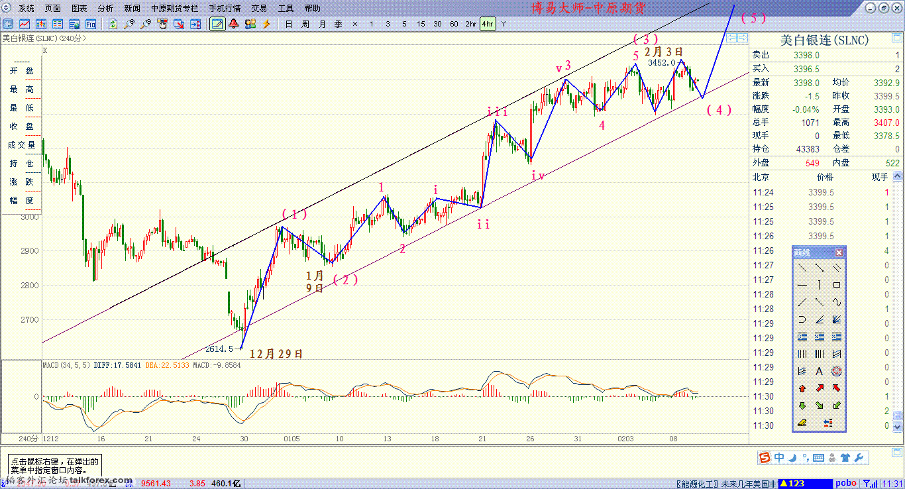
Task: Click the Sogou input method S icon
Action: [765, 457]
